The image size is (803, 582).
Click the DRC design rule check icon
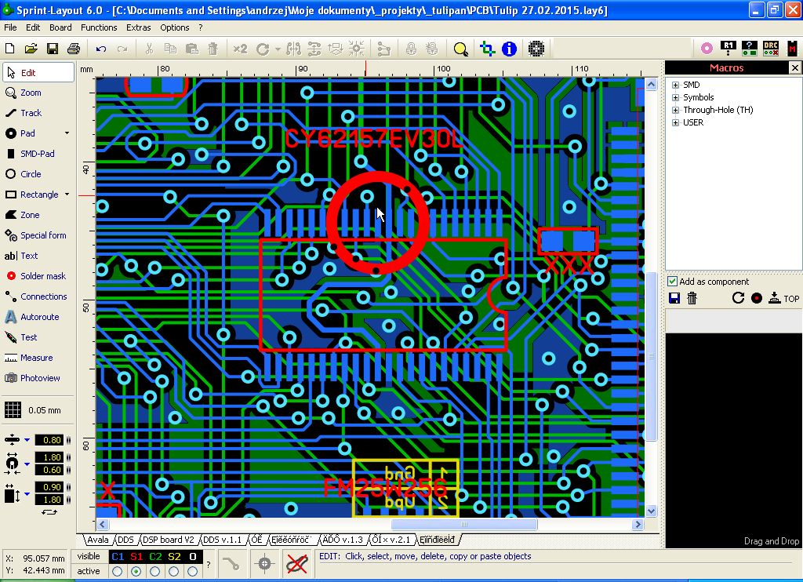pyautogui.click(x=771, y=49)
